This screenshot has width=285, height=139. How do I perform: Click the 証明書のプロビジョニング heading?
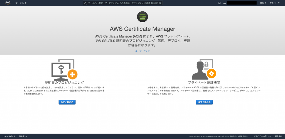tap(64, 83)
